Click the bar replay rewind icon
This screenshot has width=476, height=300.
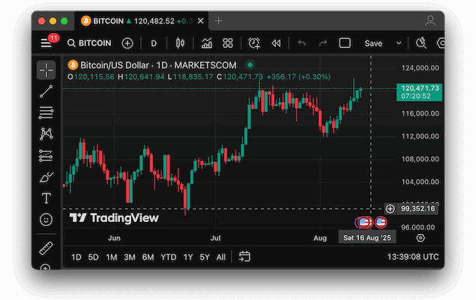[x=276, y=43]
